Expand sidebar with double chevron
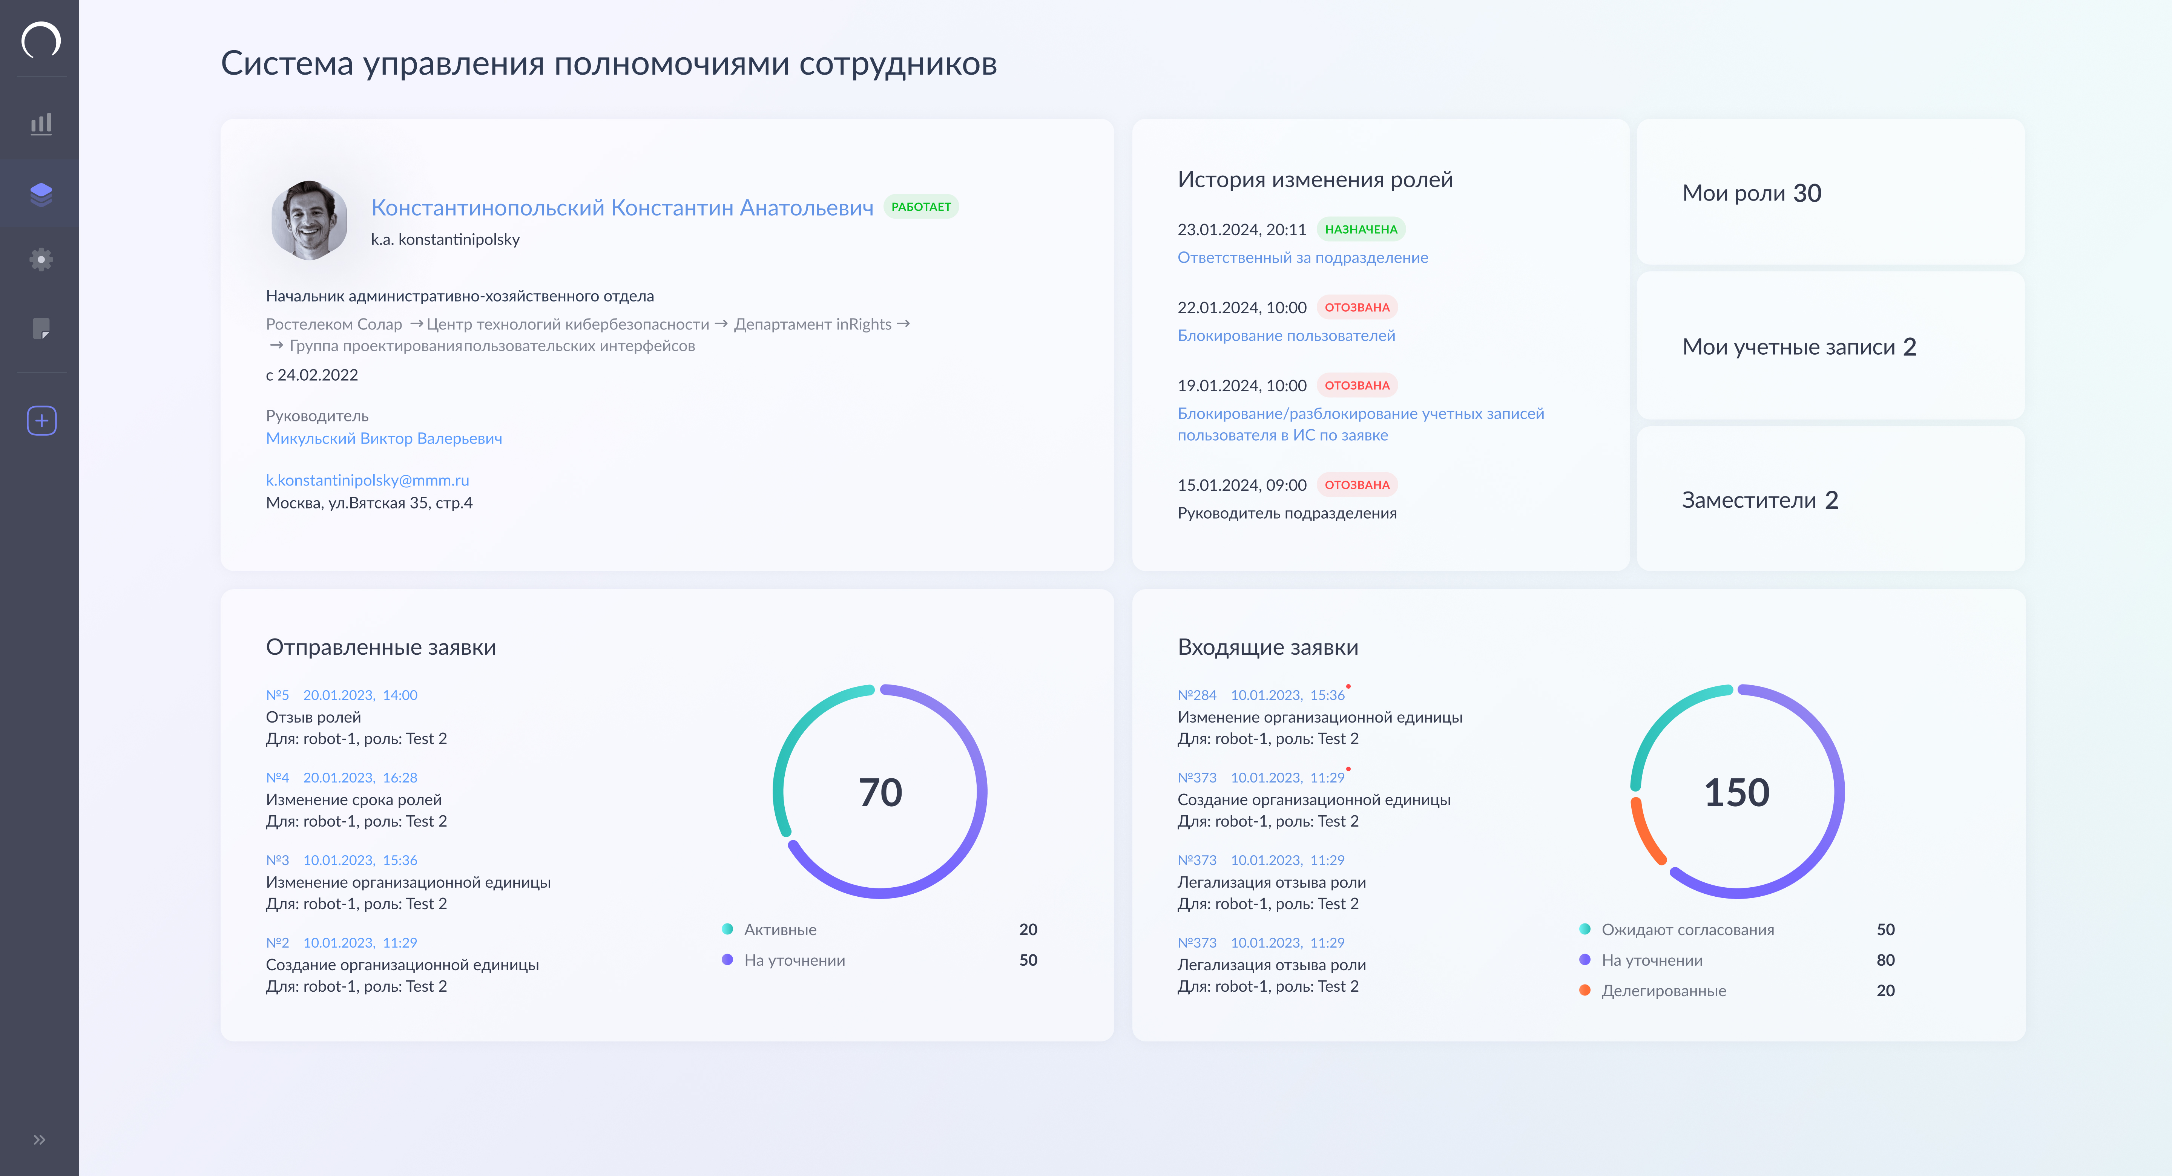Screen dimensions: 2172x1176 click(39, 1140)
